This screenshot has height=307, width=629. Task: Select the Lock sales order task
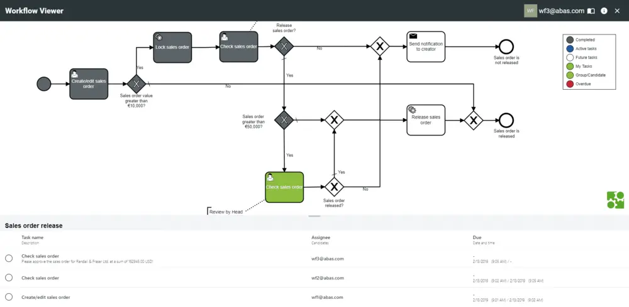pyautogui.click(x=172, y=47)
